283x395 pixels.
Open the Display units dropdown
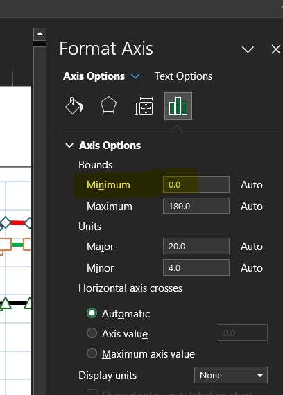click(231, 375)
